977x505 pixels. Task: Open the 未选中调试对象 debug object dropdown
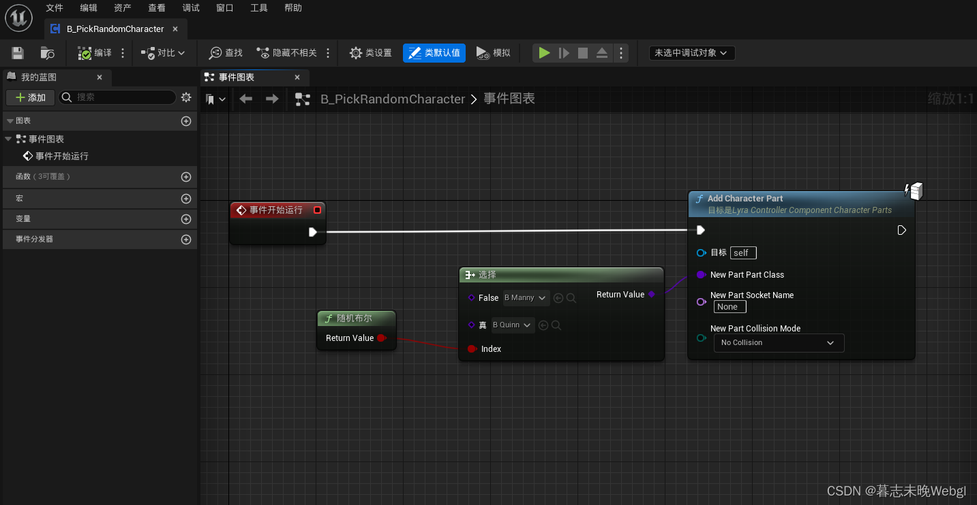(x=692, y=53)
